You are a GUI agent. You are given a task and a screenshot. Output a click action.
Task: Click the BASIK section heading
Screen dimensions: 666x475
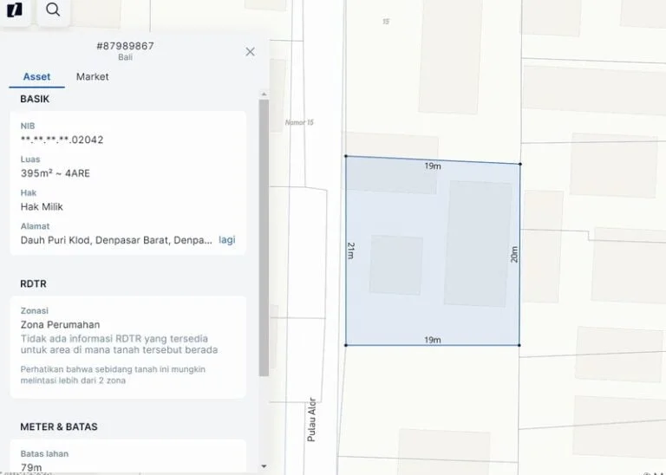point(35,99)
